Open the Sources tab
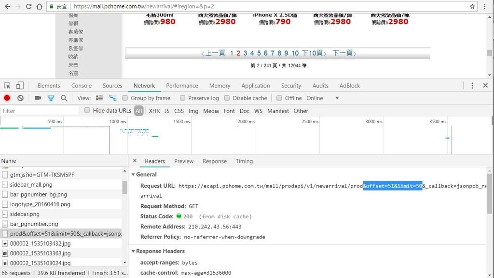 (112, 86)
